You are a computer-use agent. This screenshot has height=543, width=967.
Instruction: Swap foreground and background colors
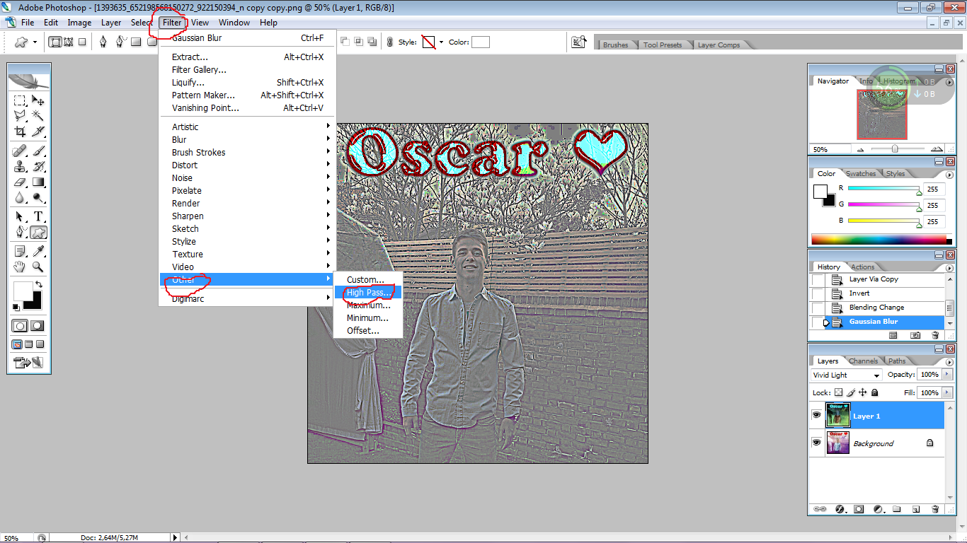click(38, 284)
